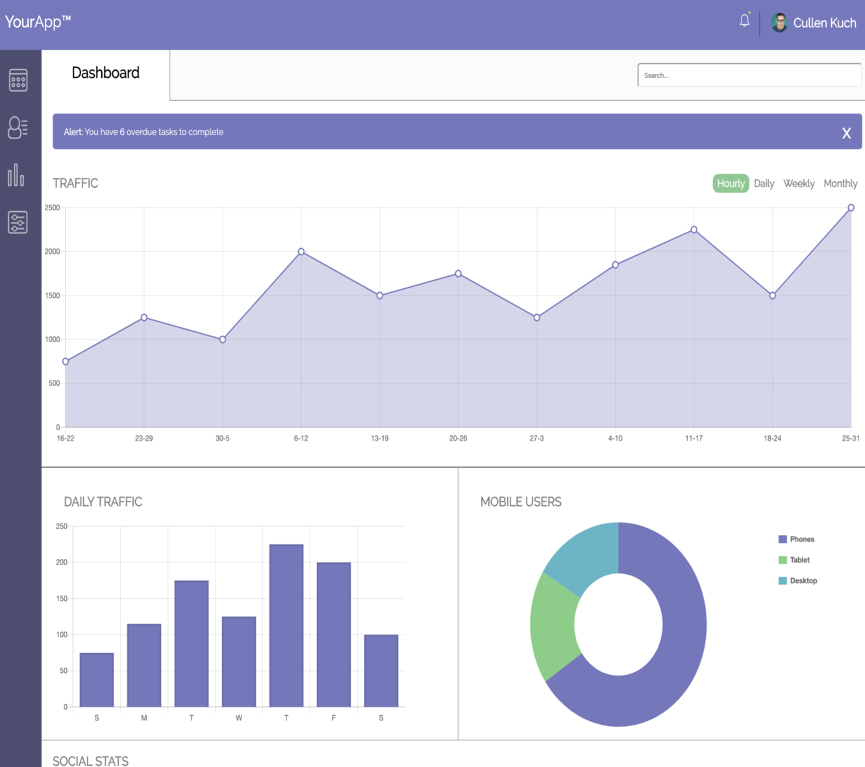Click the MOBILE USERS heading
865x767 pixels.
point(521,502)
